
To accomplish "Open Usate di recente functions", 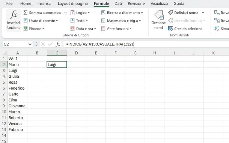I will click(41, 21).
